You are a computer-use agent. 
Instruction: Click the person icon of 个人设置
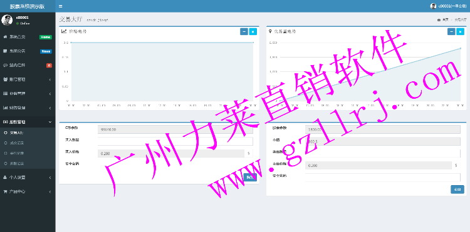click(x=5, y=178)
